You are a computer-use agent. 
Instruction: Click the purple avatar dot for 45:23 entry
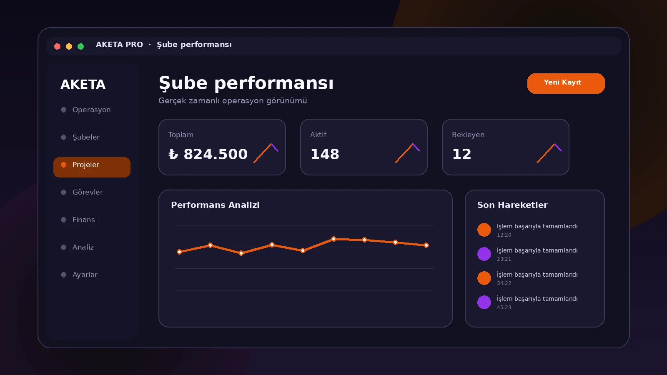(x=484, y=302)
